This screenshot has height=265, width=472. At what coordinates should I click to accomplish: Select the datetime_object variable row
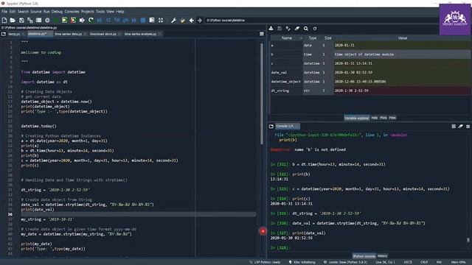(x=370, y=82)
